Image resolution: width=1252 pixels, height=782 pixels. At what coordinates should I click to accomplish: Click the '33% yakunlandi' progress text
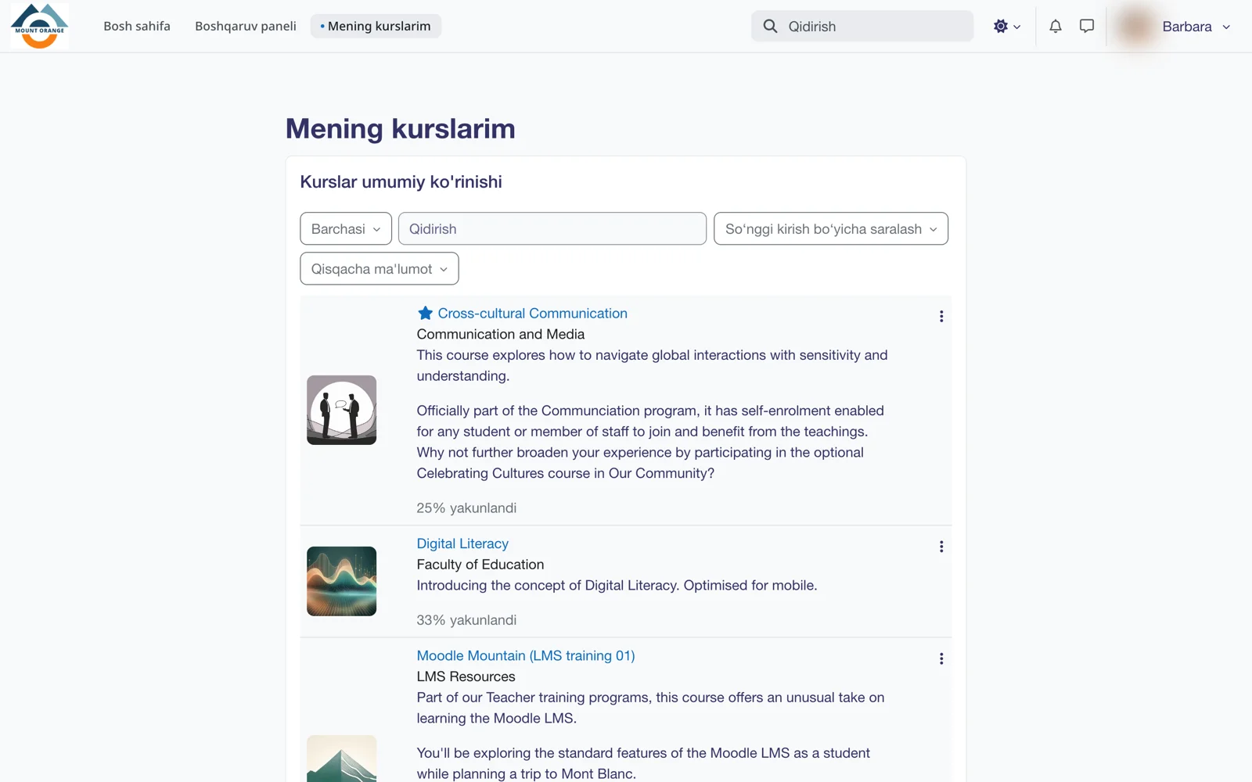466,620
